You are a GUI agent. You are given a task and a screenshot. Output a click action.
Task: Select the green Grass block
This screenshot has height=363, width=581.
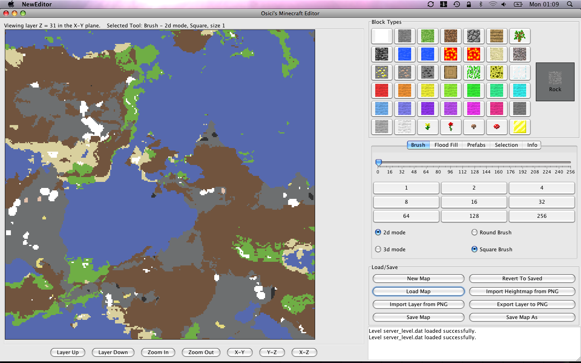click(x=428, y=36)
